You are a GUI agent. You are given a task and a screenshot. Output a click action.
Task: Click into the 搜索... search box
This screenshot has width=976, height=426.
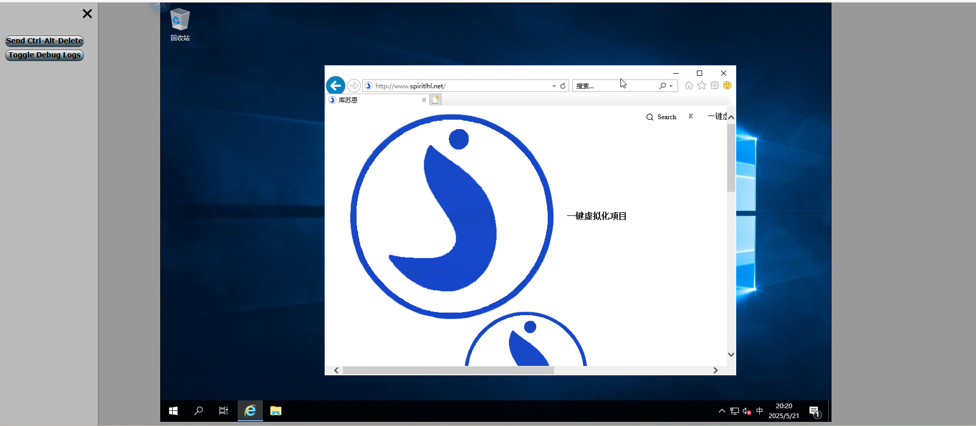pyautogui.click(x=615, y=86)
